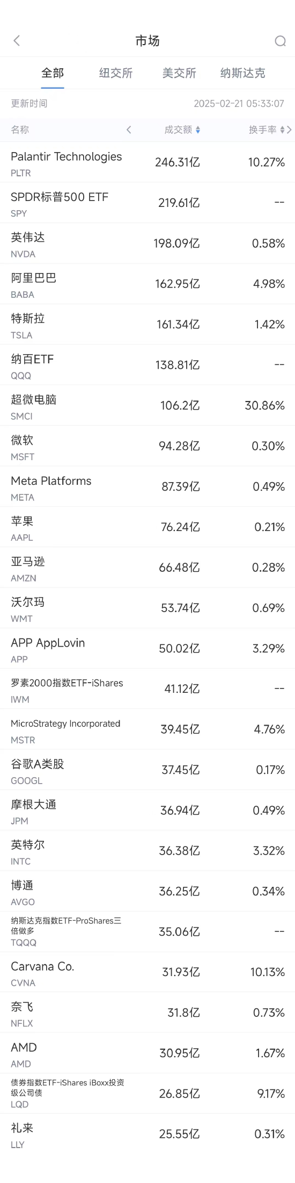Select the 全部 tab
The width and height of the screenshot is (295, 1183).
click(53, 73)
